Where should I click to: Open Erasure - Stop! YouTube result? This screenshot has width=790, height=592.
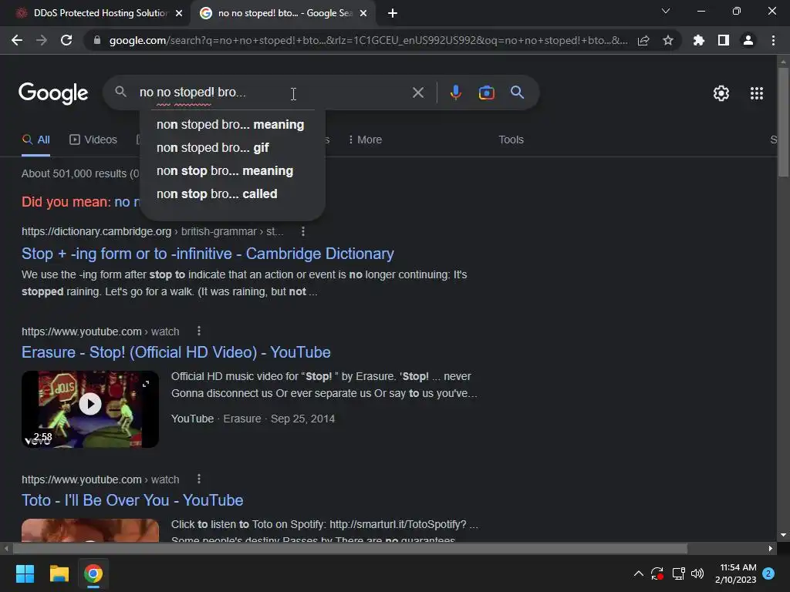pos(176,352)
